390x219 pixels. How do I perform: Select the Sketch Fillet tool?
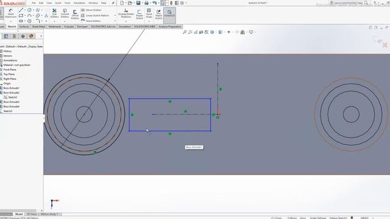[x=38, y=21]
